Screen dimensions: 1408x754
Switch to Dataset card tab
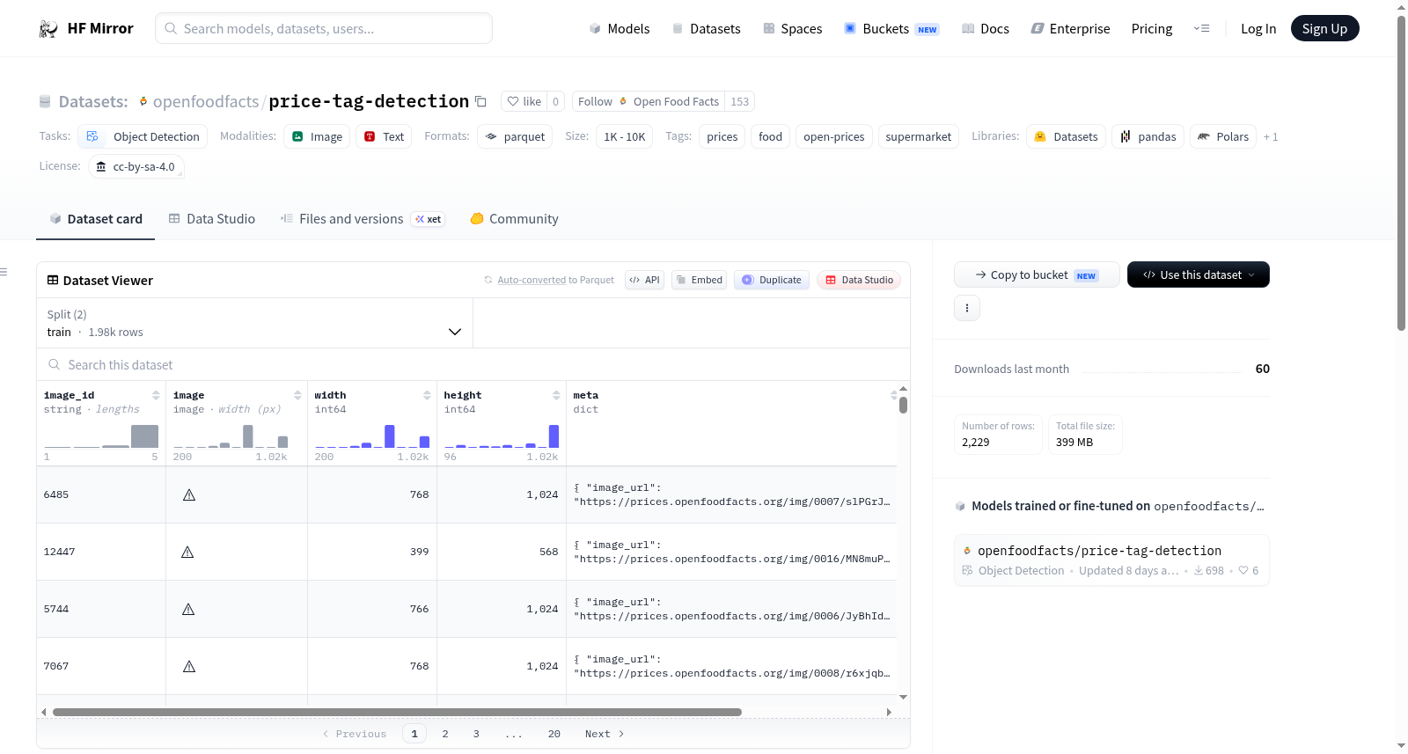pos(96,219)
